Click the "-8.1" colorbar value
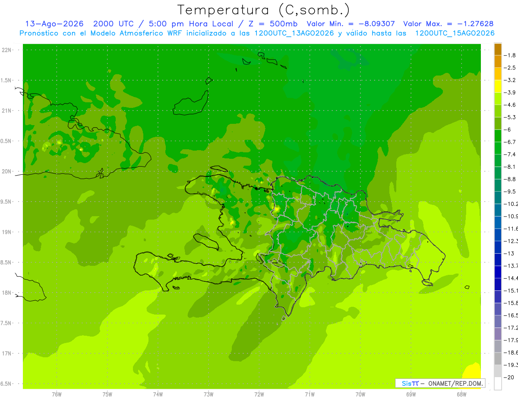Viewport: 518px width, 400px height. click(x=510, y=167)
